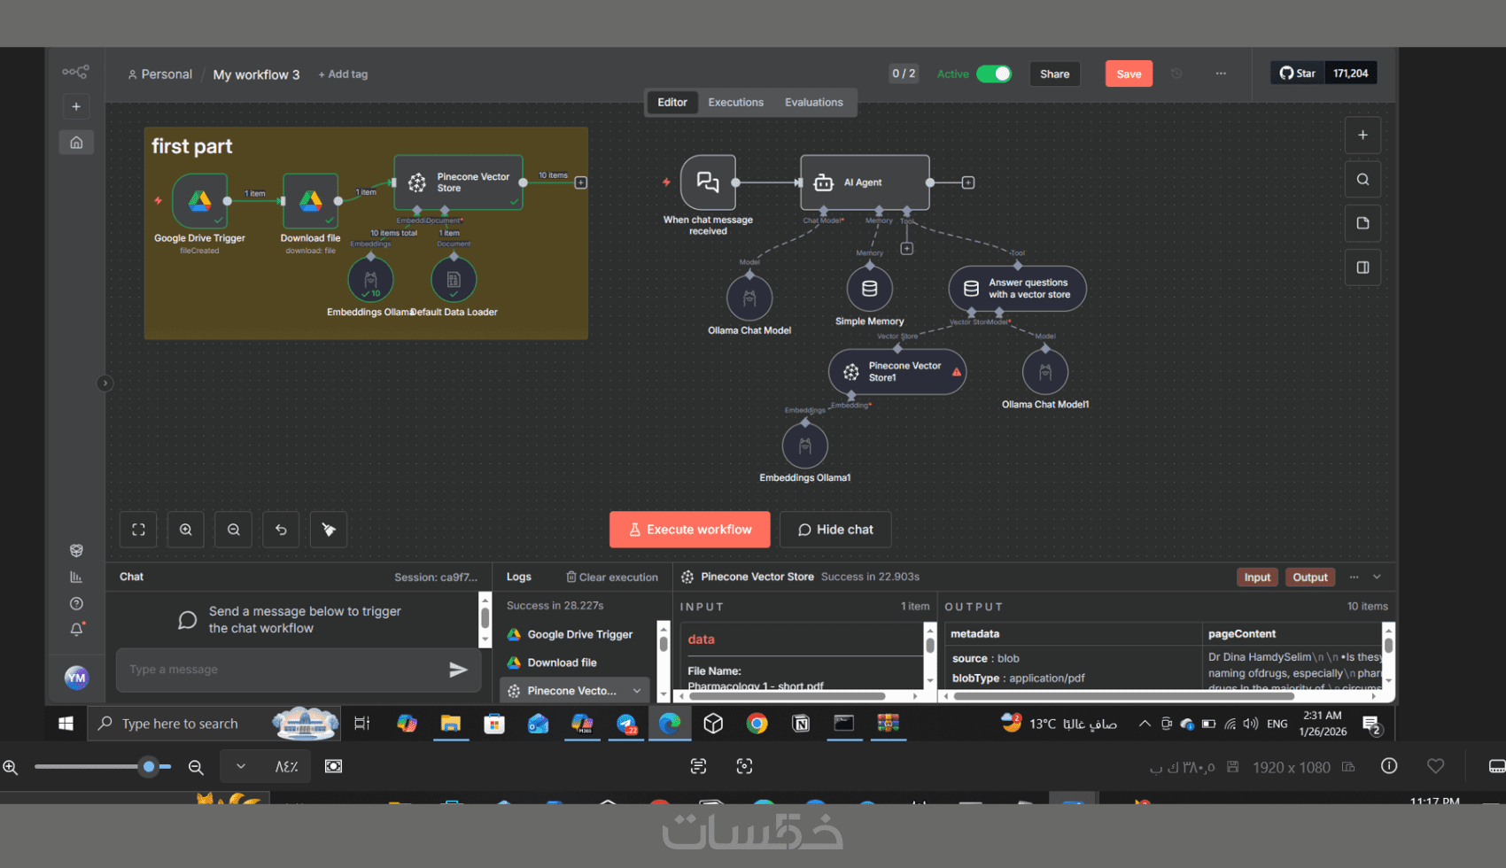1506x868 pixels.
Task: Switch to the Evaluations tab
Action: pyautogui.click(x=813, y=103)
